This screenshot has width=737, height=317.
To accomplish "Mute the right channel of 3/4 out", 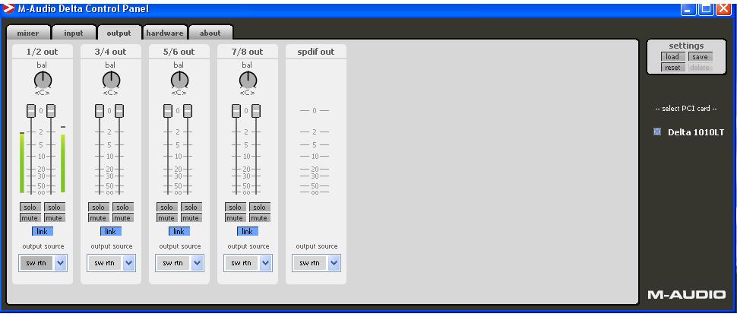I will (x=122, y=218).
